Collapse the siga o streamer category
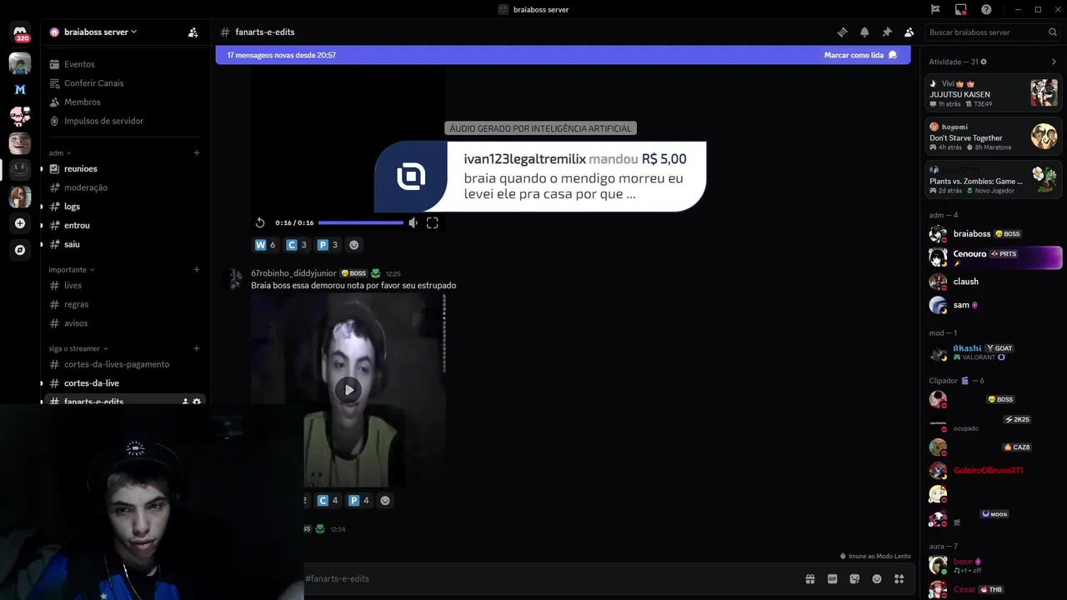 click(78, 348)
